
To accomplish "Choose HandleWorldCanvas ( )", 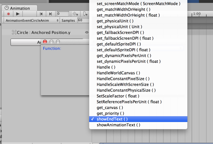I will (x=138, y=73).
